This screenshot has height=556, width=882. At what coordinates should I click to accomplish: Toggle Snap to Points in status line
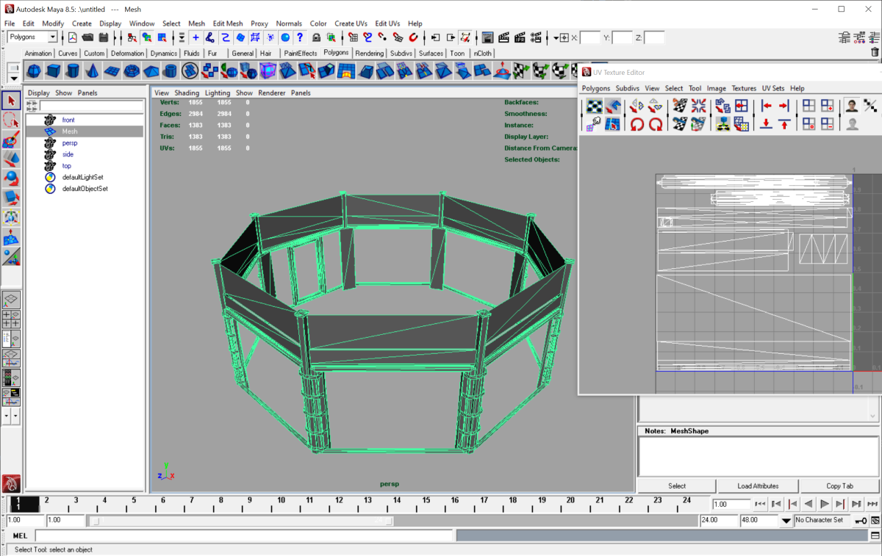382,37
